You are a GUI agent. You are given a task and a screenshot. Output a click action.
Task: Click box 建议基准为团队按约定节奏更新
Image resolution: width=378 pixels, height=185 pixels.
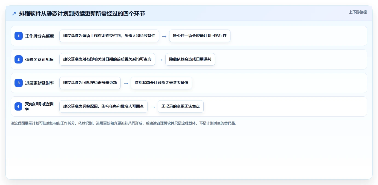point(90,83)
